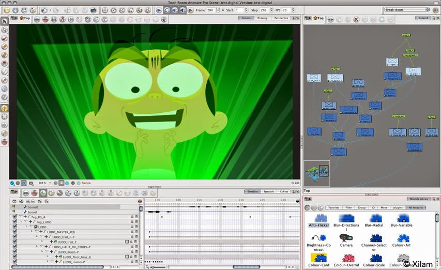Screen dimensions: 441x270
Task: Select the Sound layer row
Action: 74,212
